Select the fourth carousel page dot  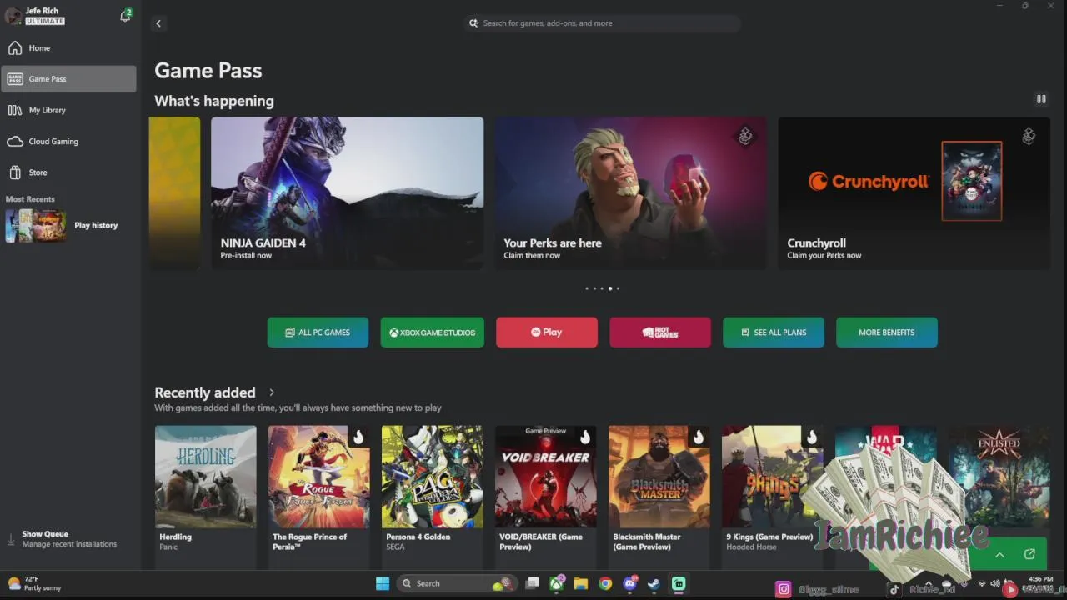pyautogui.click(x=610, y=288)
